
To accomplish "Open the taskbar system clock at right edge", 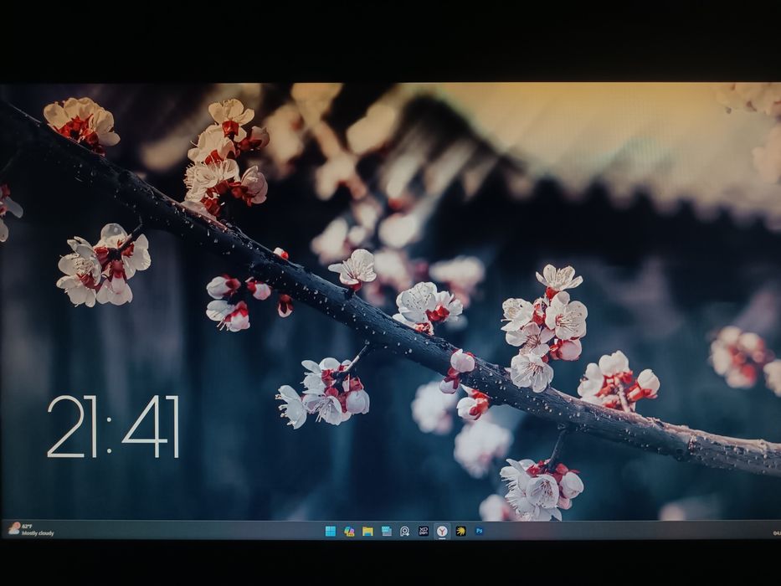I will point(777,532).
